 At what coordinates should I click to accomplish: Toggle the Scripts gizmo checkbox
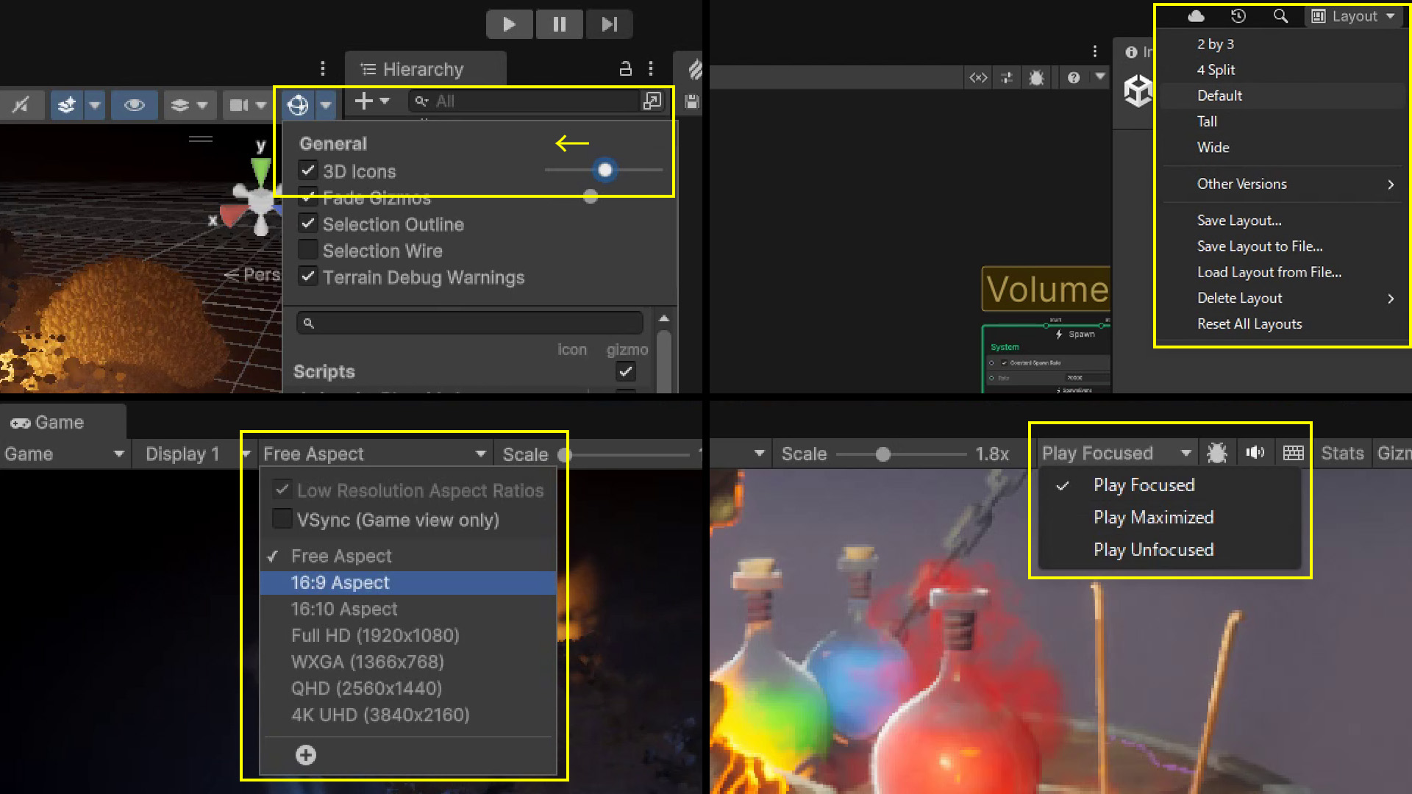point(626,371)
